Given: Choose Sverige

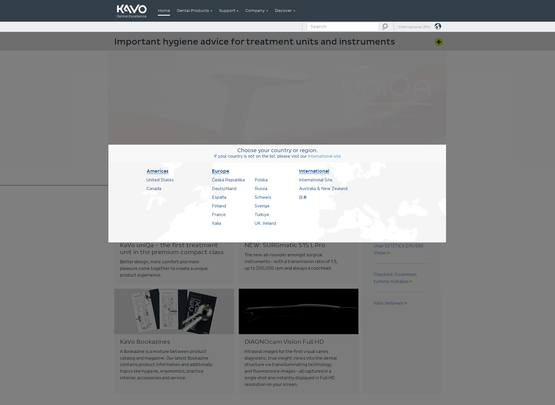Looking at the screenshot, I should point(262,206).
